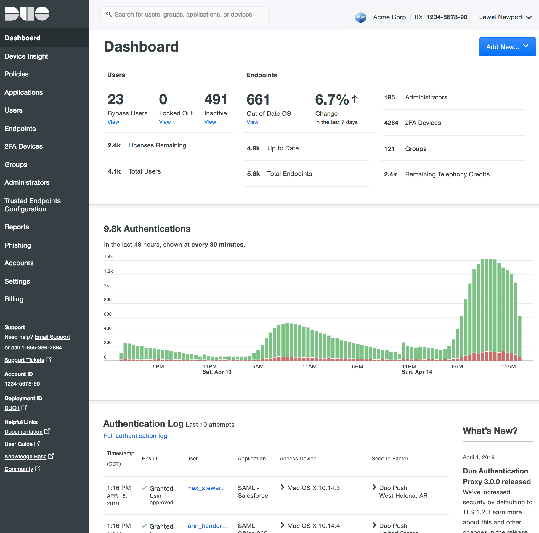
Task: Click external-link icon beside User Guide
Action: (37, 444)
